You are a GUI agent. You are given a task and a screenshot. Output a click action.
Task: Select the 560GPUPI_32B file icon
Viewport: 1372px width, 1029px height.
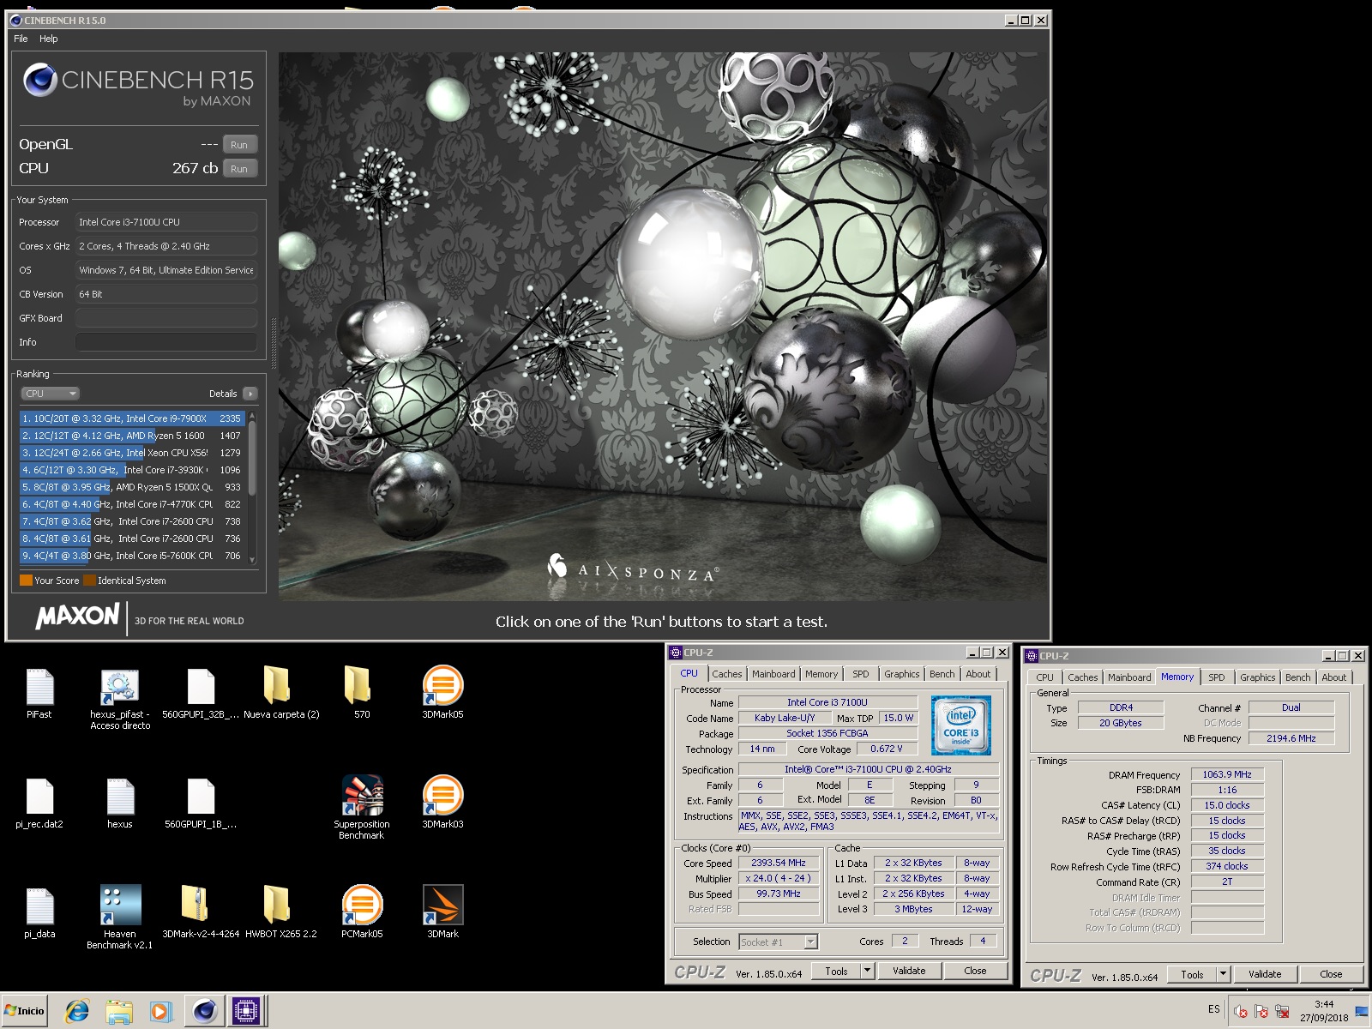click(201, 687)
